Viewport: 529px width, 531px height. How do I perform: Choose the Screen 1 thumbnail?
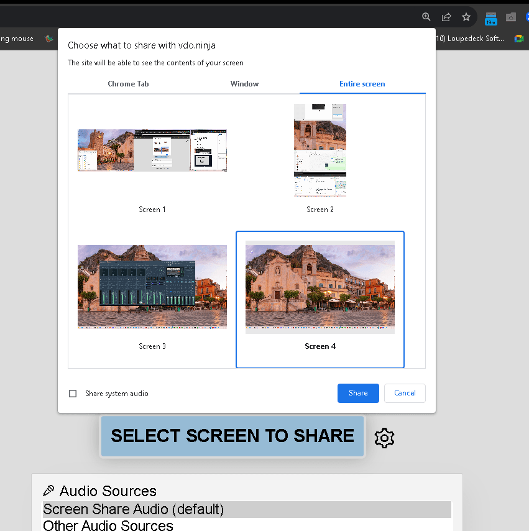point(152,150)
